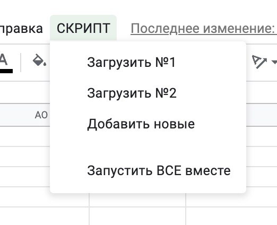Close the СКРИПТ menu via its title
This screenshot has height=225, width=277.
pos(83,28)
